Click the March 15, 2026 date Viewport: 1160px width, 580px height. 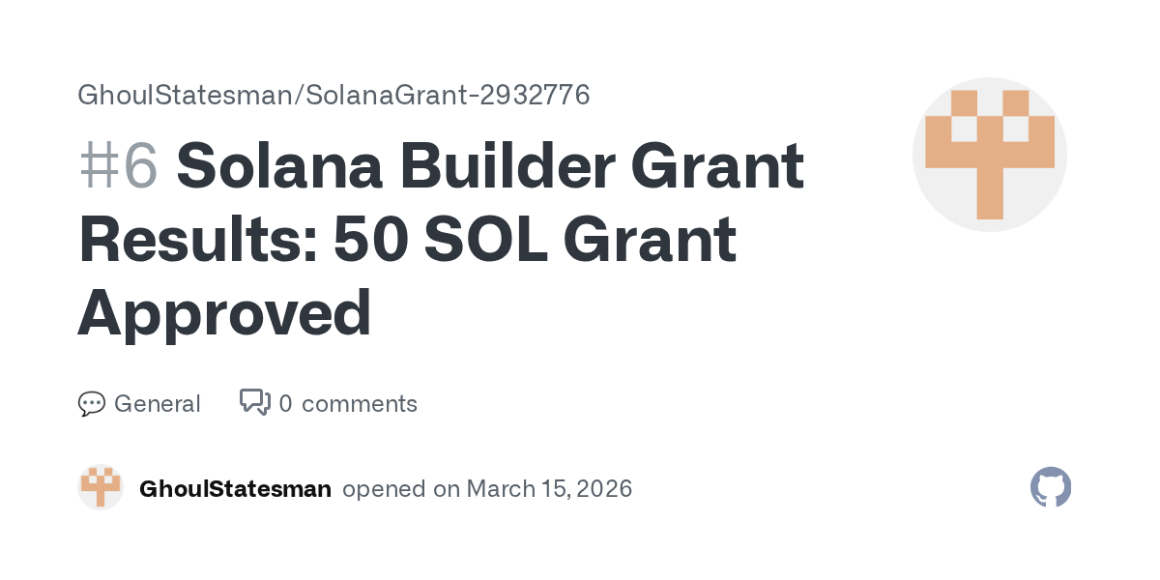[x=549, y=489]
